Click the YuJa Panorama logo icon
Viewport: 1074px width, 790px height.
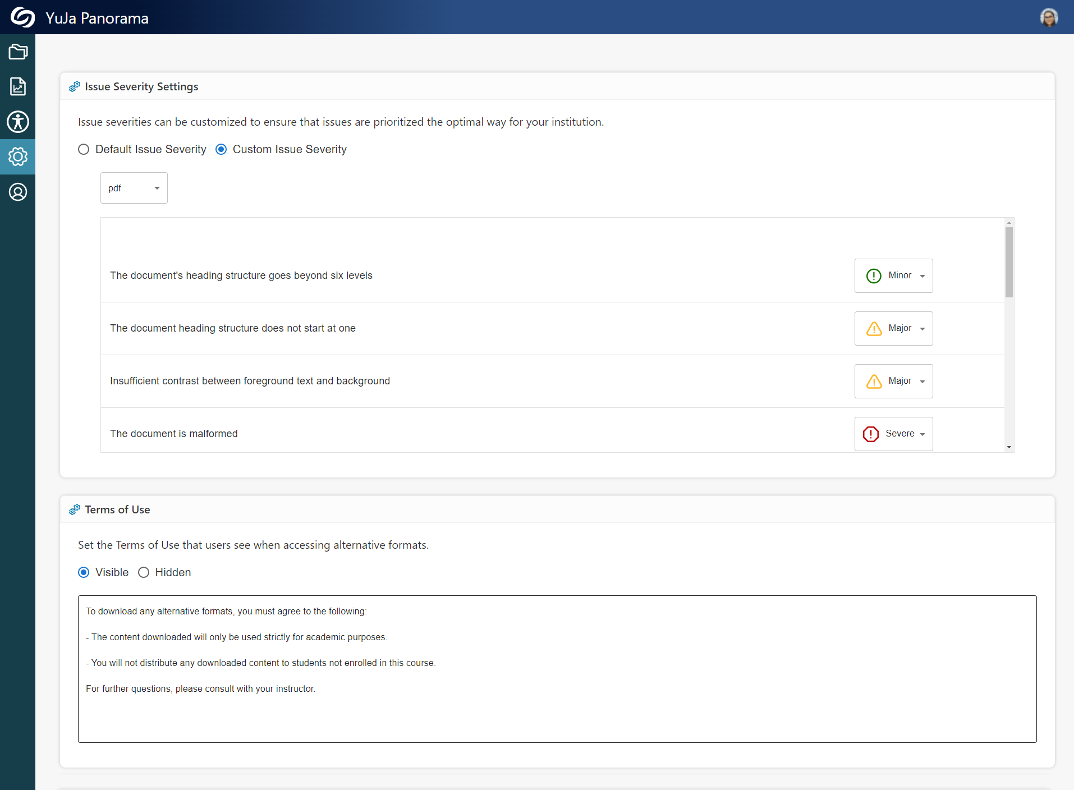(22, 17)
